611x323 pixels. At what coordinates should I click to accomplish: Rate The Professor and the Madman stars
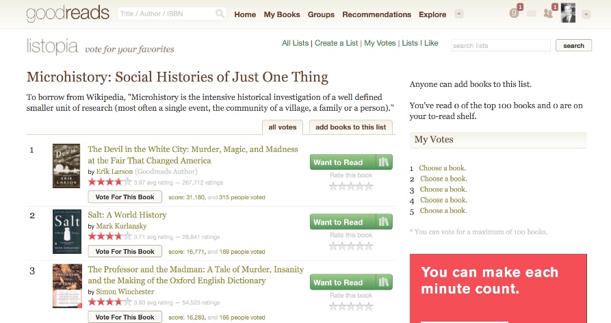(x=351, y=307)
